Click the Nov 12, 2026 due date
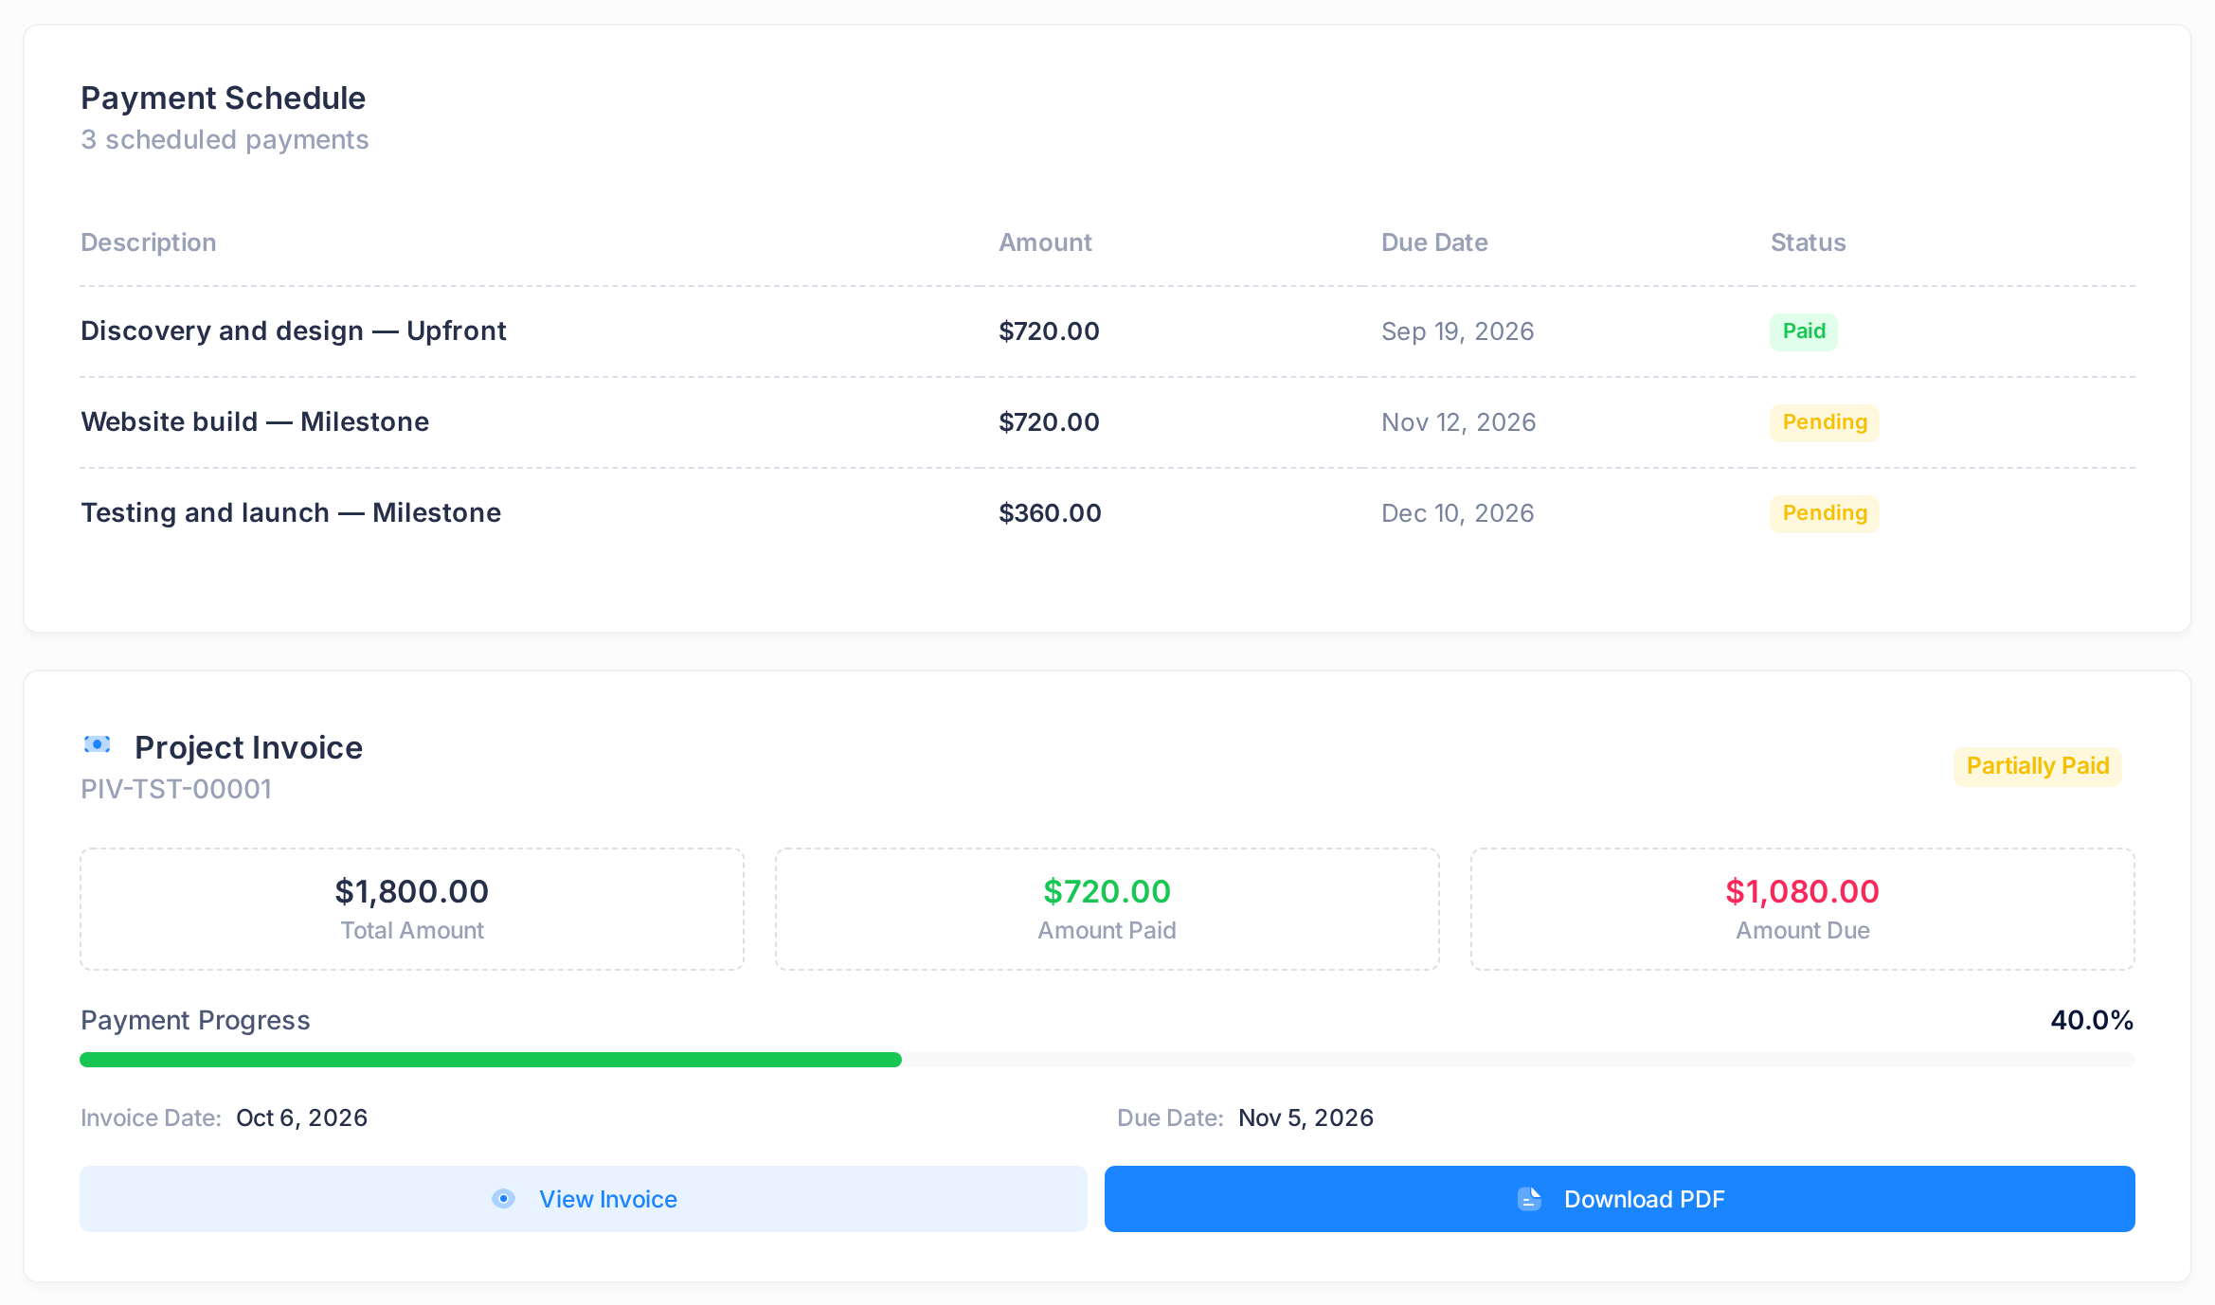This screenshot has width=2215, height=1305. click(1459, 422)
